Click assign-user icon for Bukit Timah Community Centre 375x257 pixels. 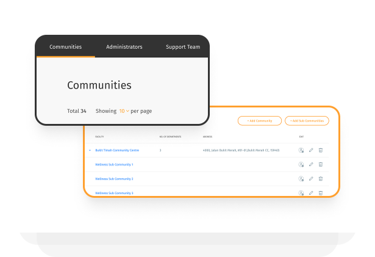point(301,150)
